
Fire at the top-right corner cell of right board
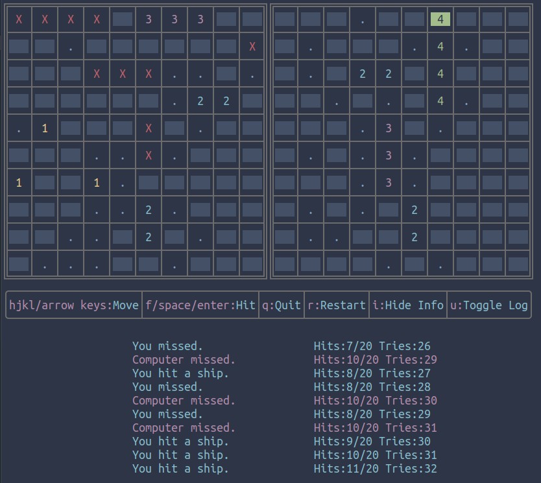click(518, 19)
